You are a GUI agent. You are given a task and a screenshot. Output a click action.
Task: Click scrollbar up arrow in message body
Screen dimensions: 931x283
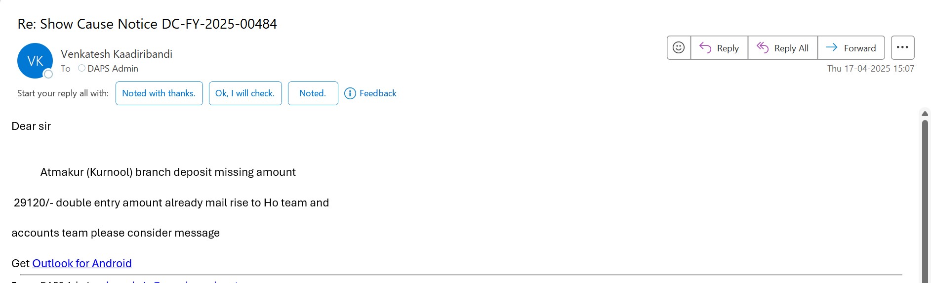coord(925,114)
